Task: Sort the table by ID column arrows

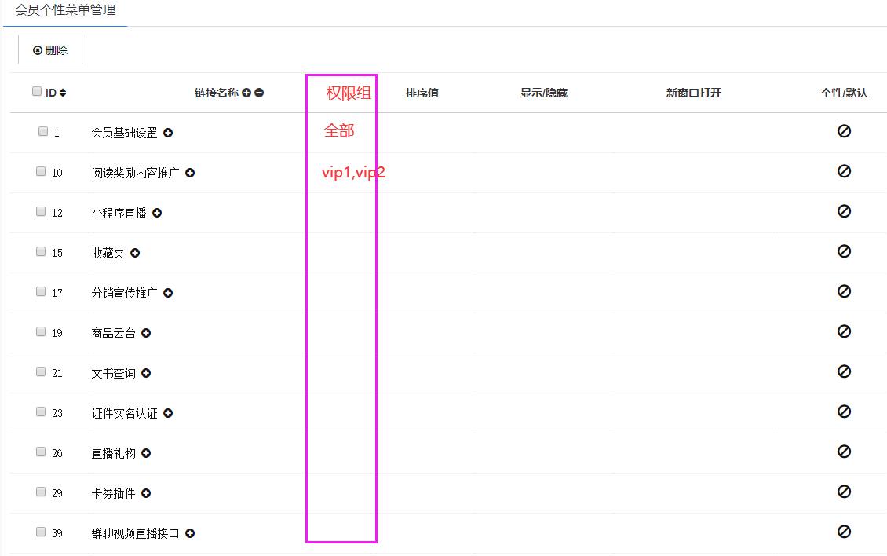Action: 63,93
